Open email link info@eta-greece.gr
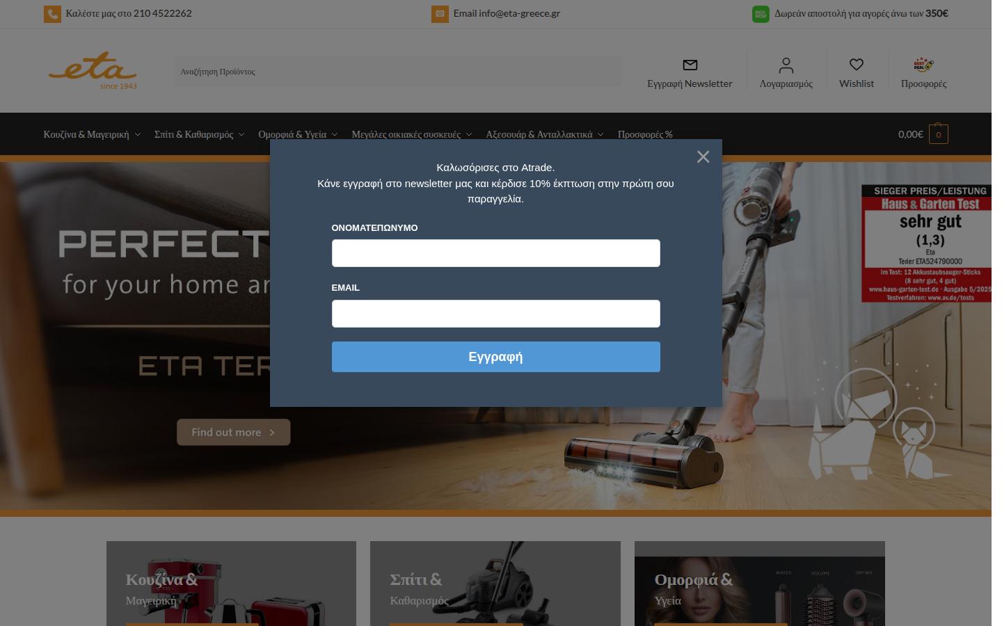 tap(519, 13)
